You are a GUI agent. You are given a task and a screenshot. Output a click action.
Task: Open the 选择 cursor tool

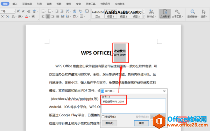pyautogui.click(x=204, y=14)
